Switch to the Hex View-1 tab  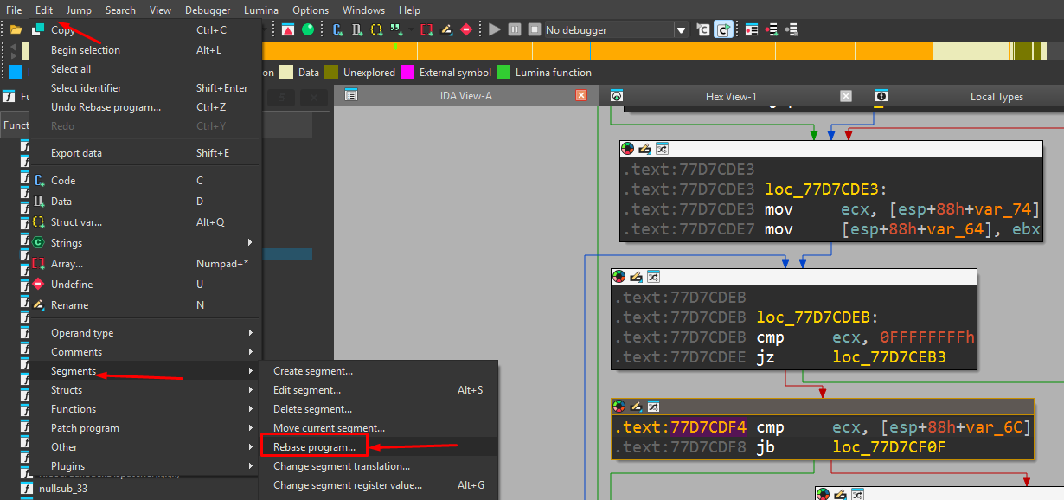point(731,97)
